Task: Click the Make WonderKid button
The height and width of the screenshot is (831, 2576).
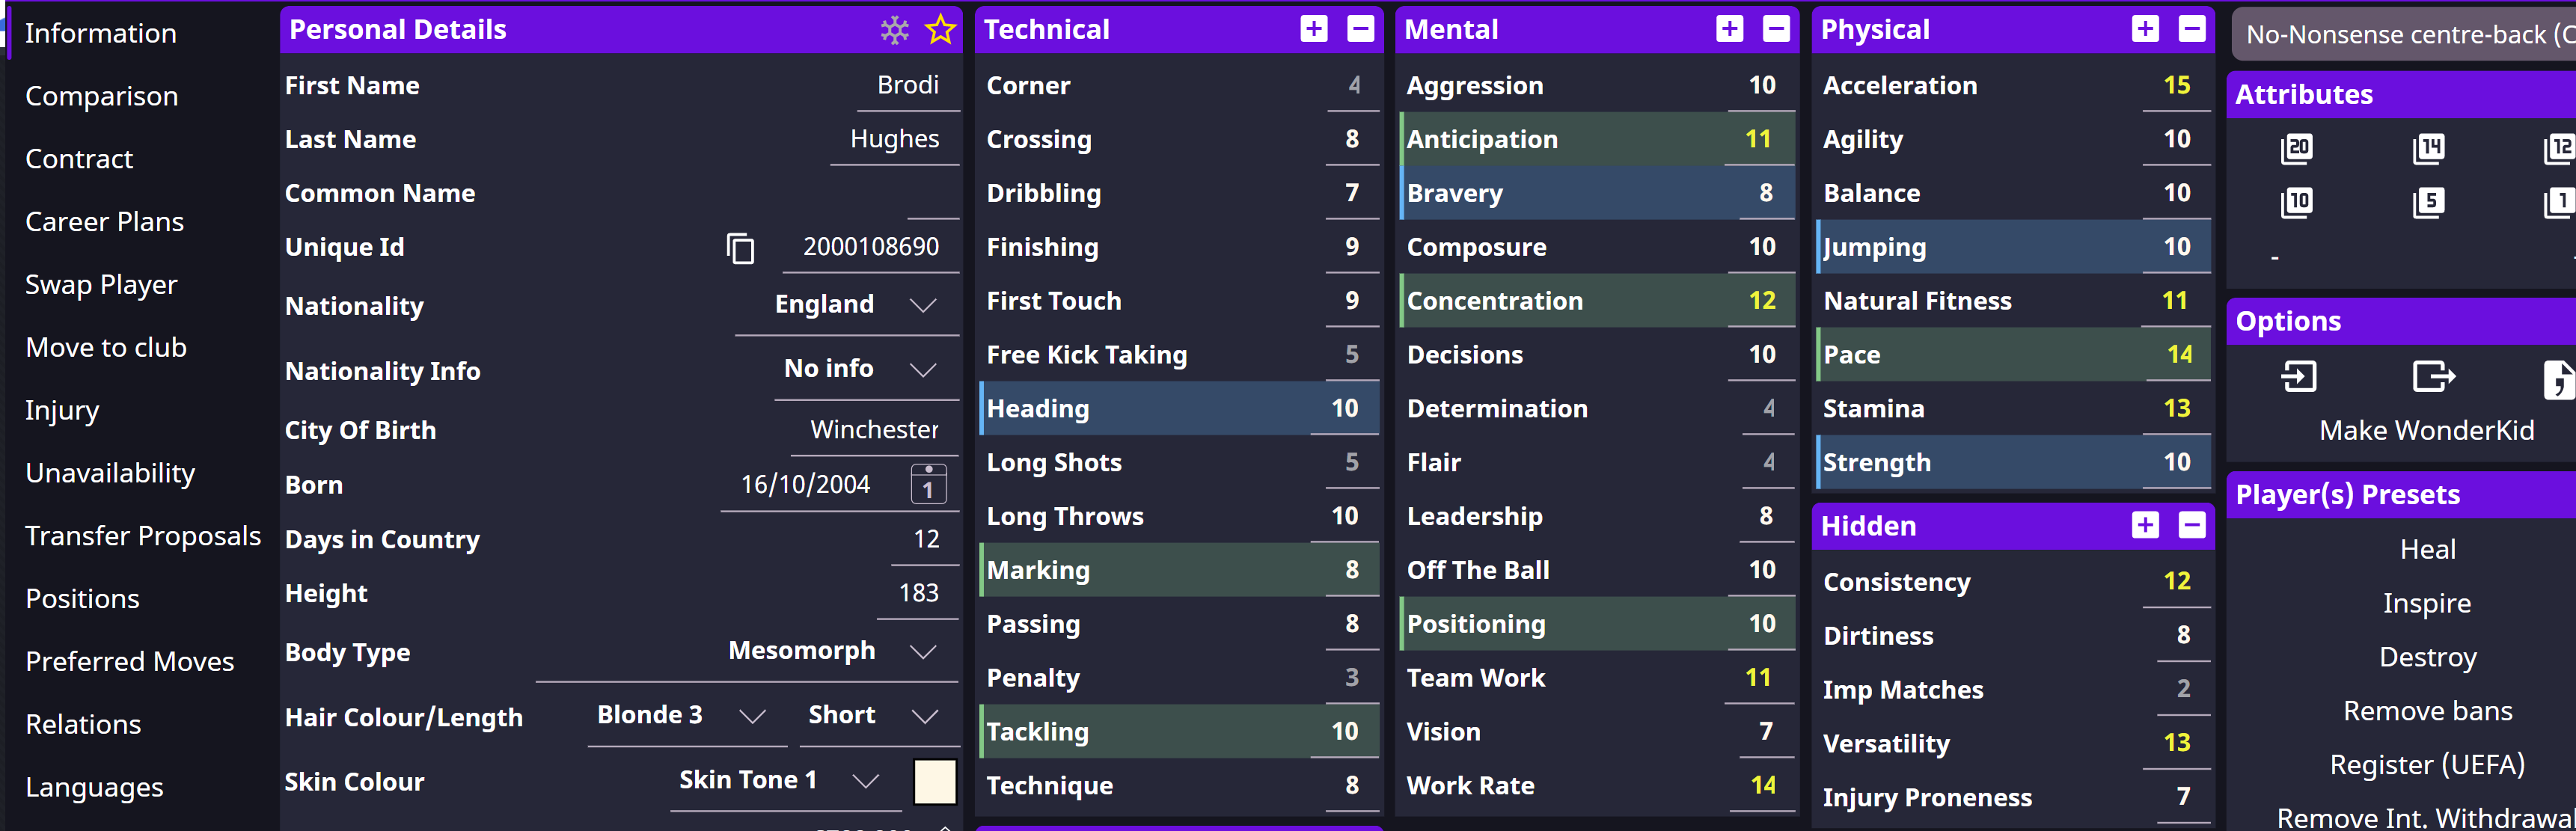Action: click(x=2426, y=431)
